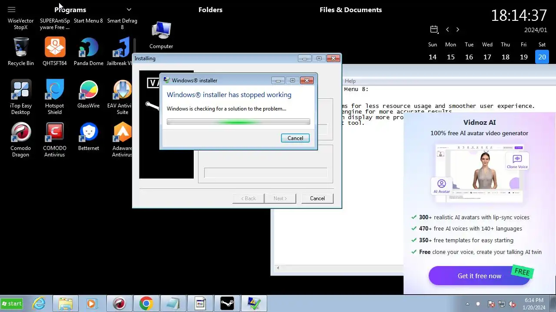The height and width of the screenshot is (312, 556).
Task: Open Panda Dome shortcut
Action: pos(89,51)
